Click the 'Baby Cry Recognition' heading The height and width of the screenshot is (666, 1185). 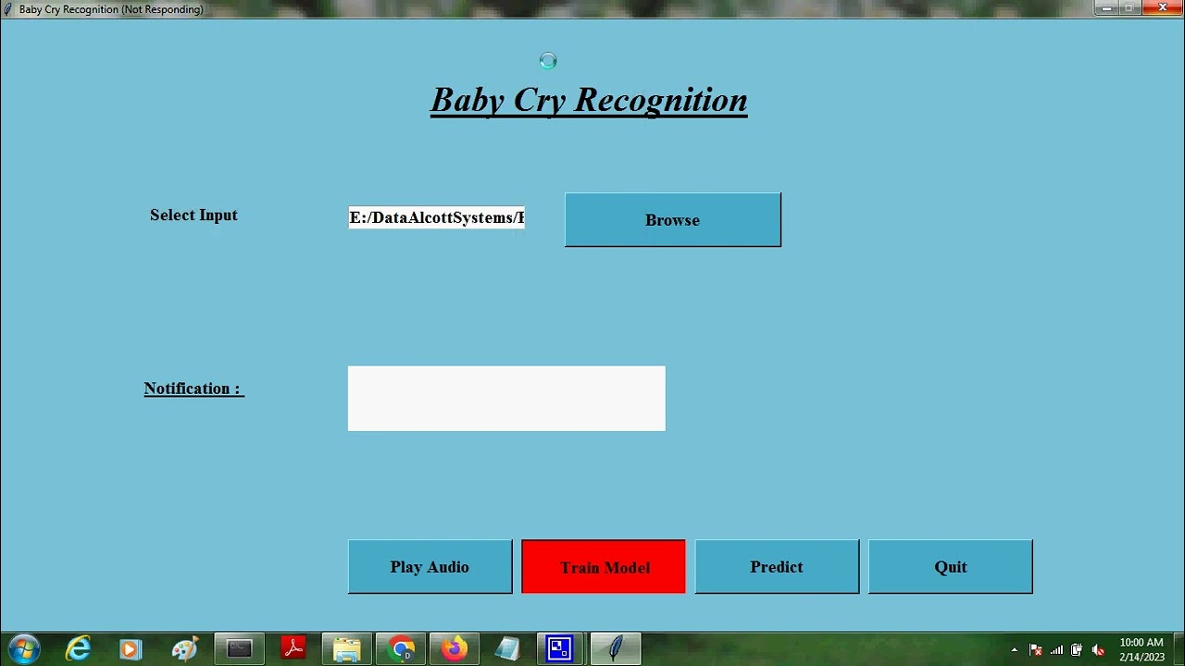(589, 100)
